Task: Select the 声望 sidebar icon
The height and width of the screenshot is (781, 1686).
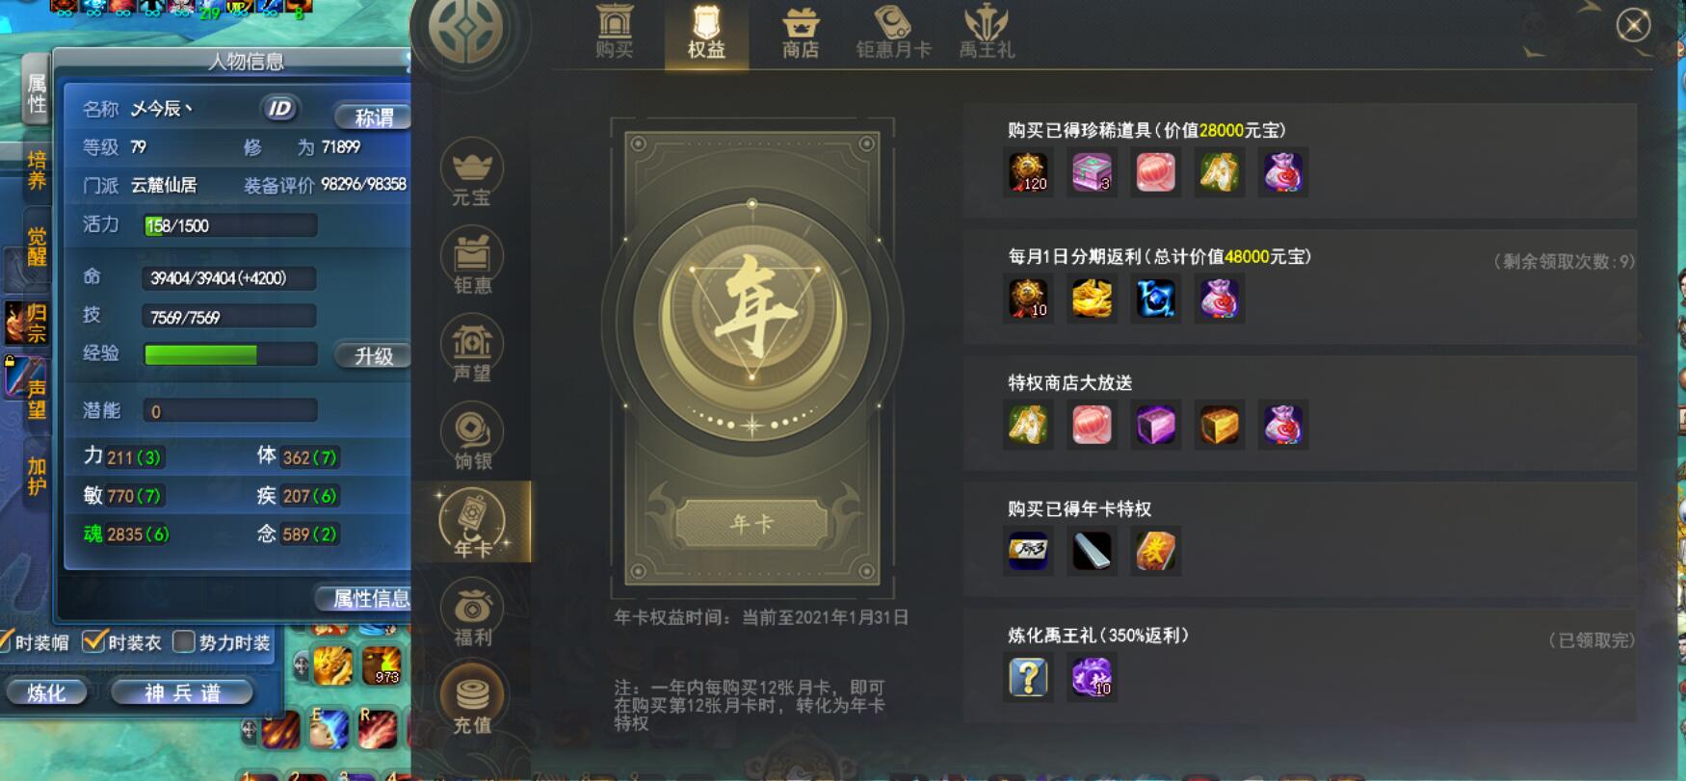Action: coord(472,349)
